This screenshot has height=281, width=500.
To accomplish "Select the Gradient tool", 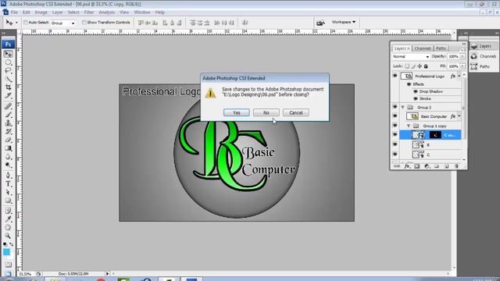I will click(9, 148).
